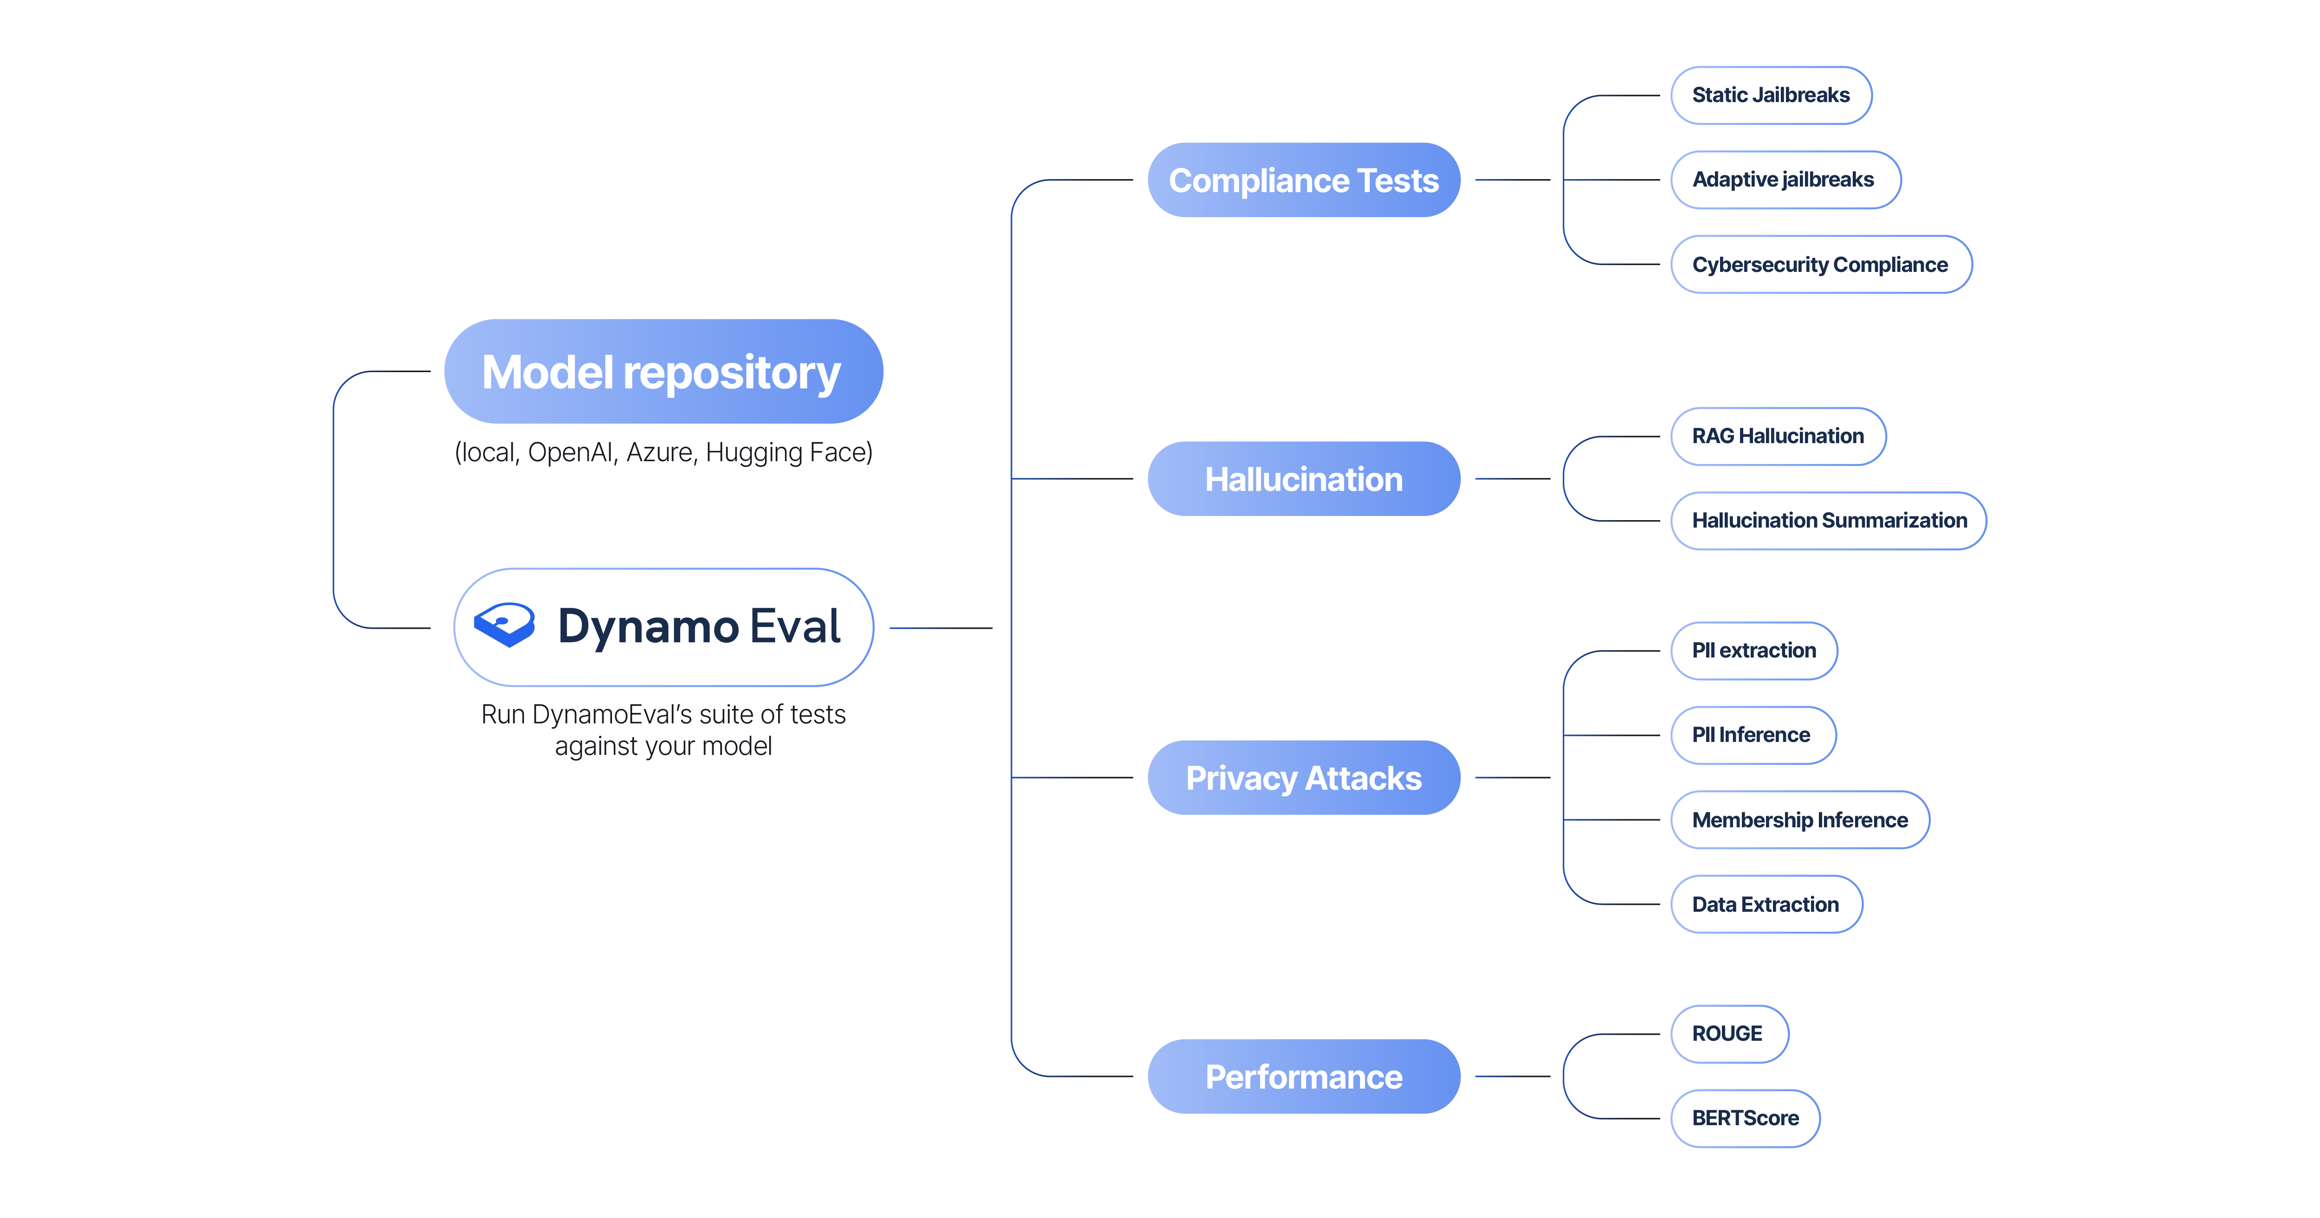The height and width of the screenshot is (1218, 2320).
Task: Click Adaptive jailbreaks item
Action: click(1785, 180)
